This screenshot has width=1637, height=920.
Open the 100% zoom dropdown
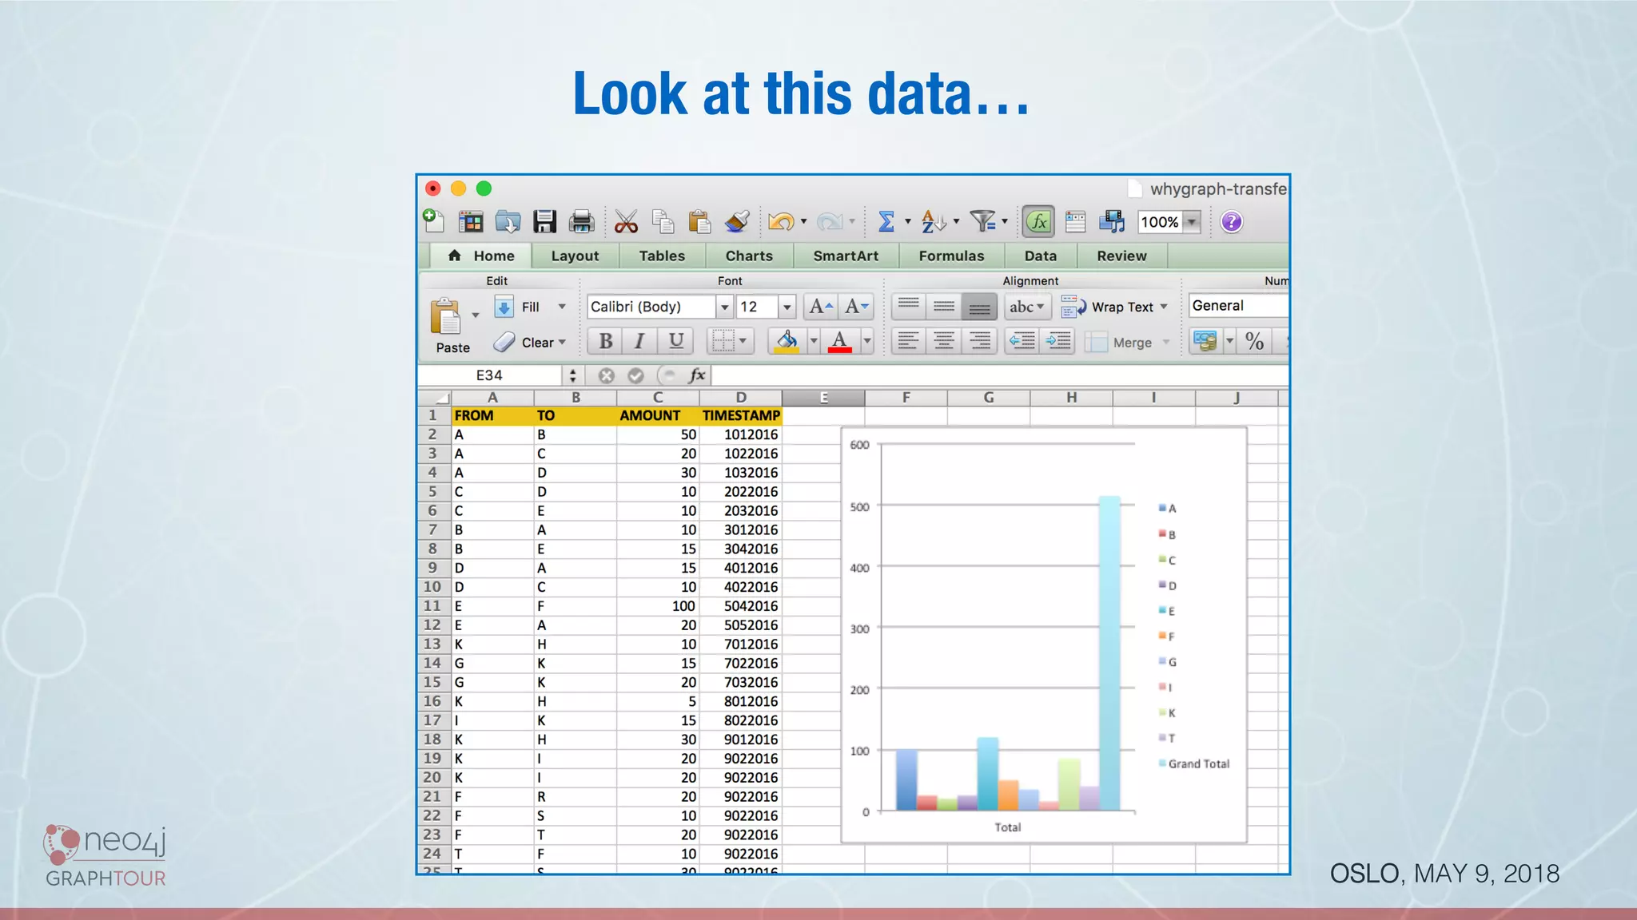[1192, 222]
